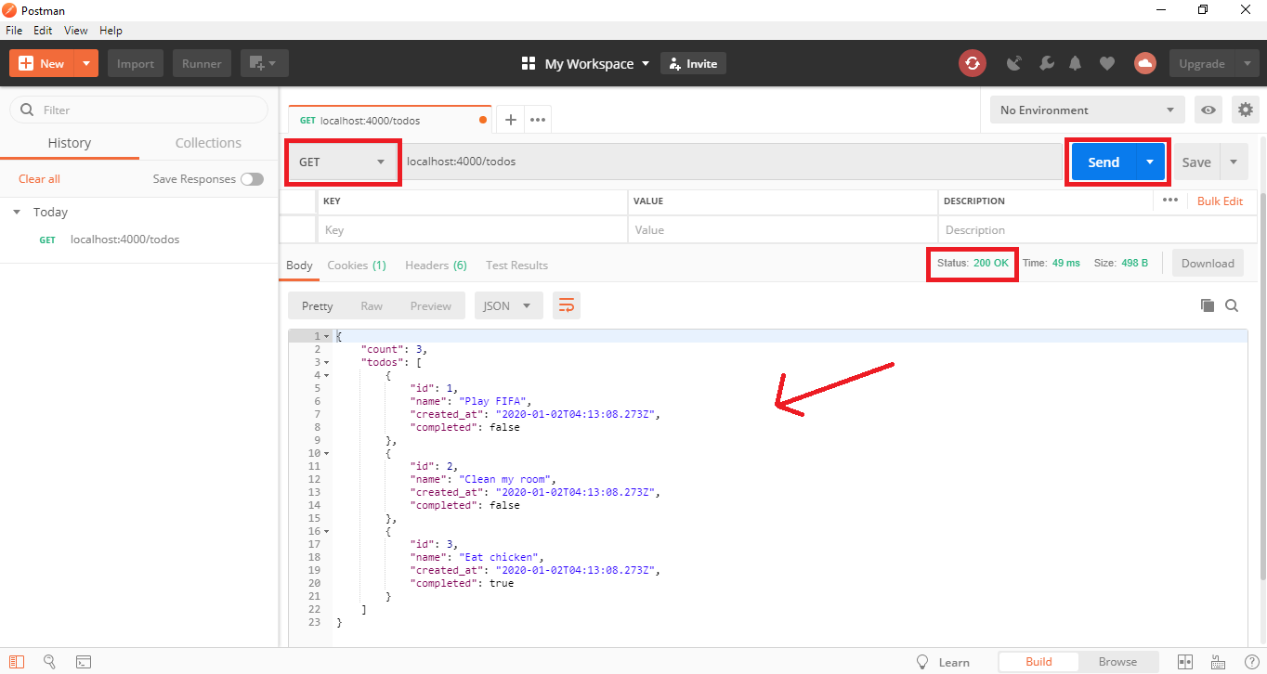Select the Raw response view
The height and width of the screenshot is (674, 1267).
point(372,305)
